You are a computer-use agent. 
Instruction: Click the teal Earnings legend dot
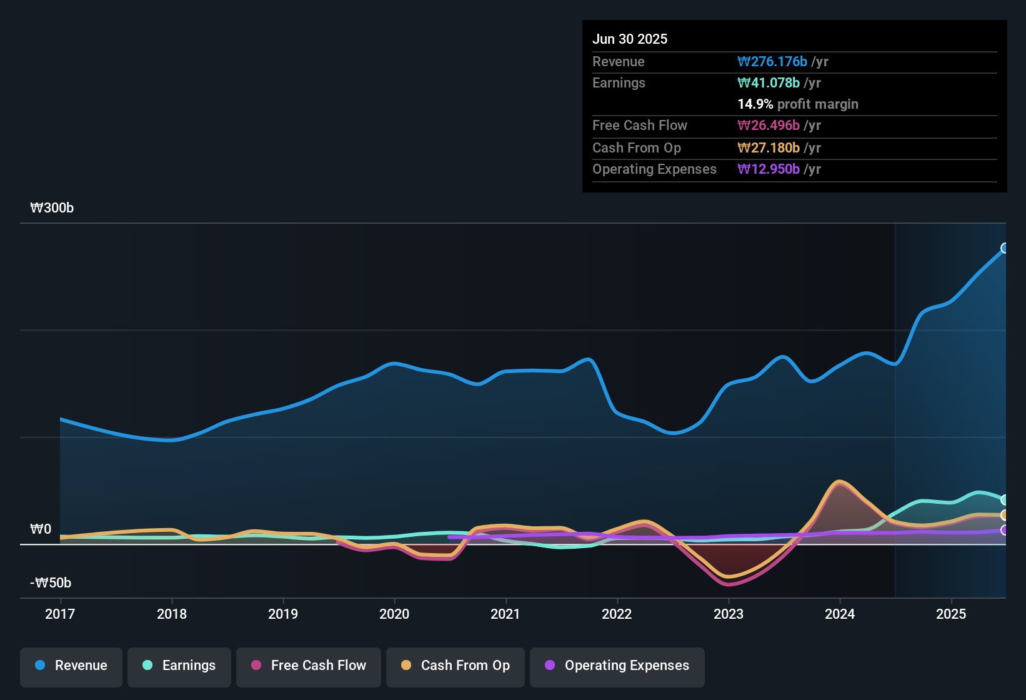coord(147,666)
